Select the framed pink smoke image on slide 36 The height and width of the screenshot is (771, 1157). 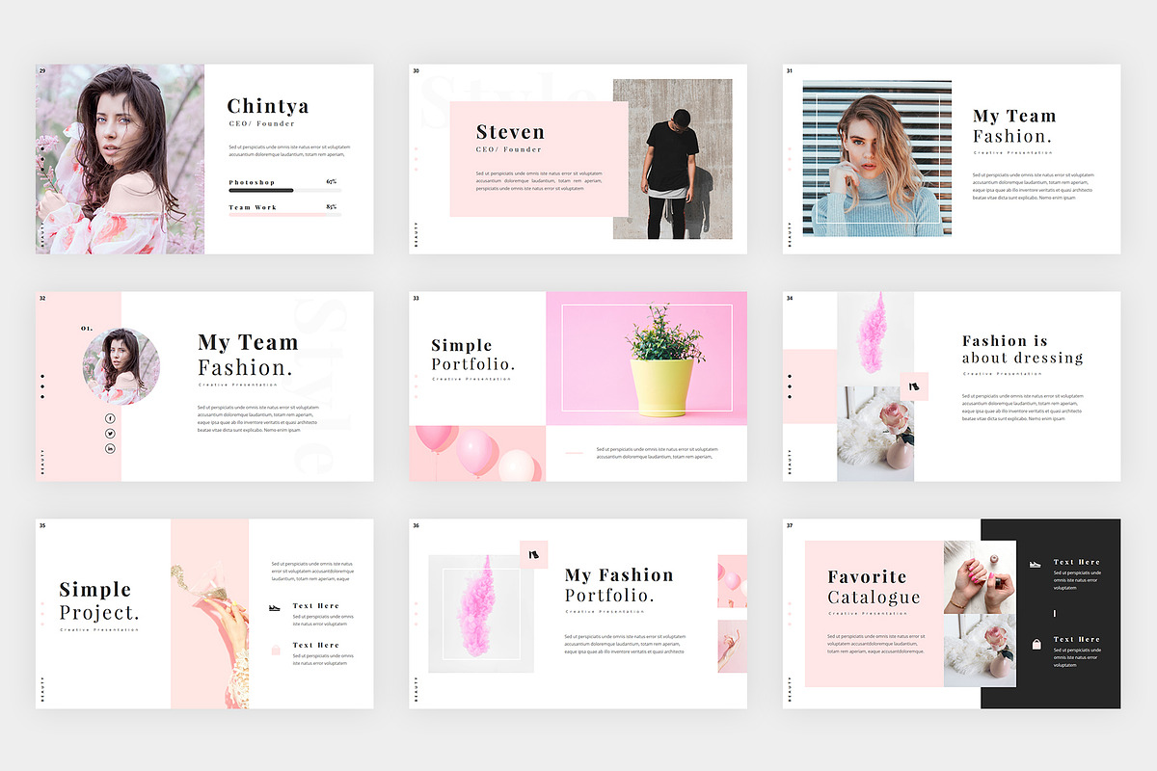(481, 614)
